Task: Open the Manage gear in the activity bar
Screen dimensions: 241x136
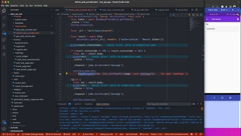Action: pyautogui.click(x=4, y=129)
